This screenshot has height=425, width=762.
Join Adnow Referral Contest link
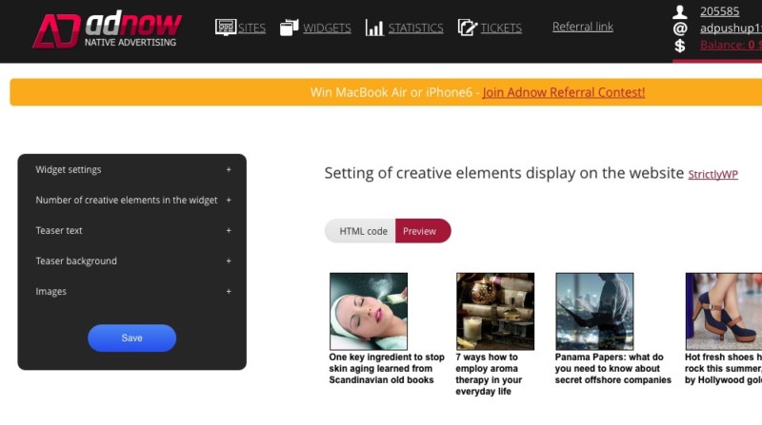coord(564,92)
